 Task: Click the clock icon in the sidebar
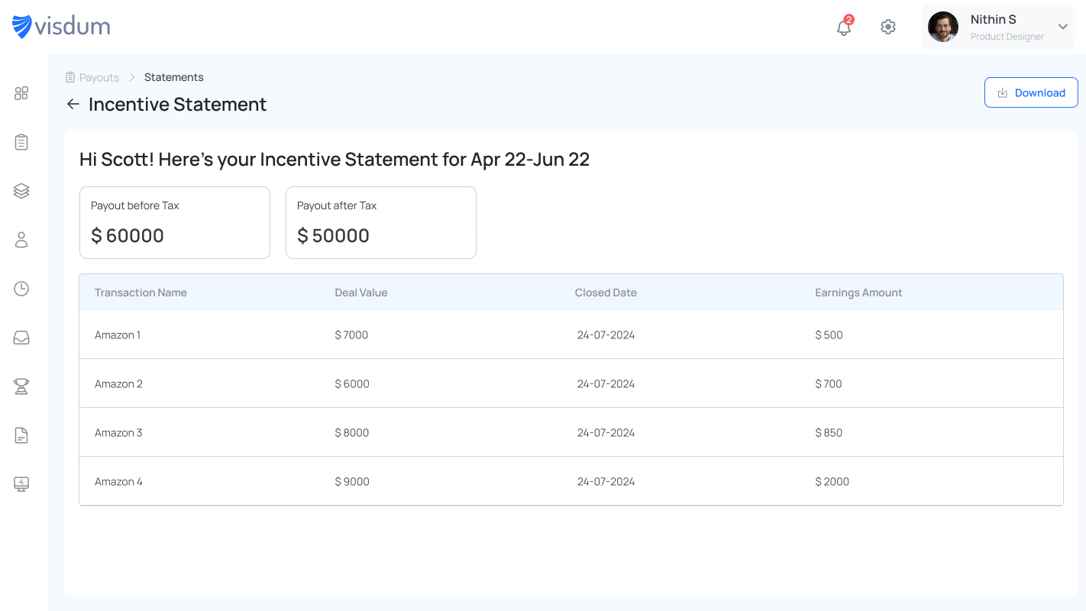pos(21,289)
